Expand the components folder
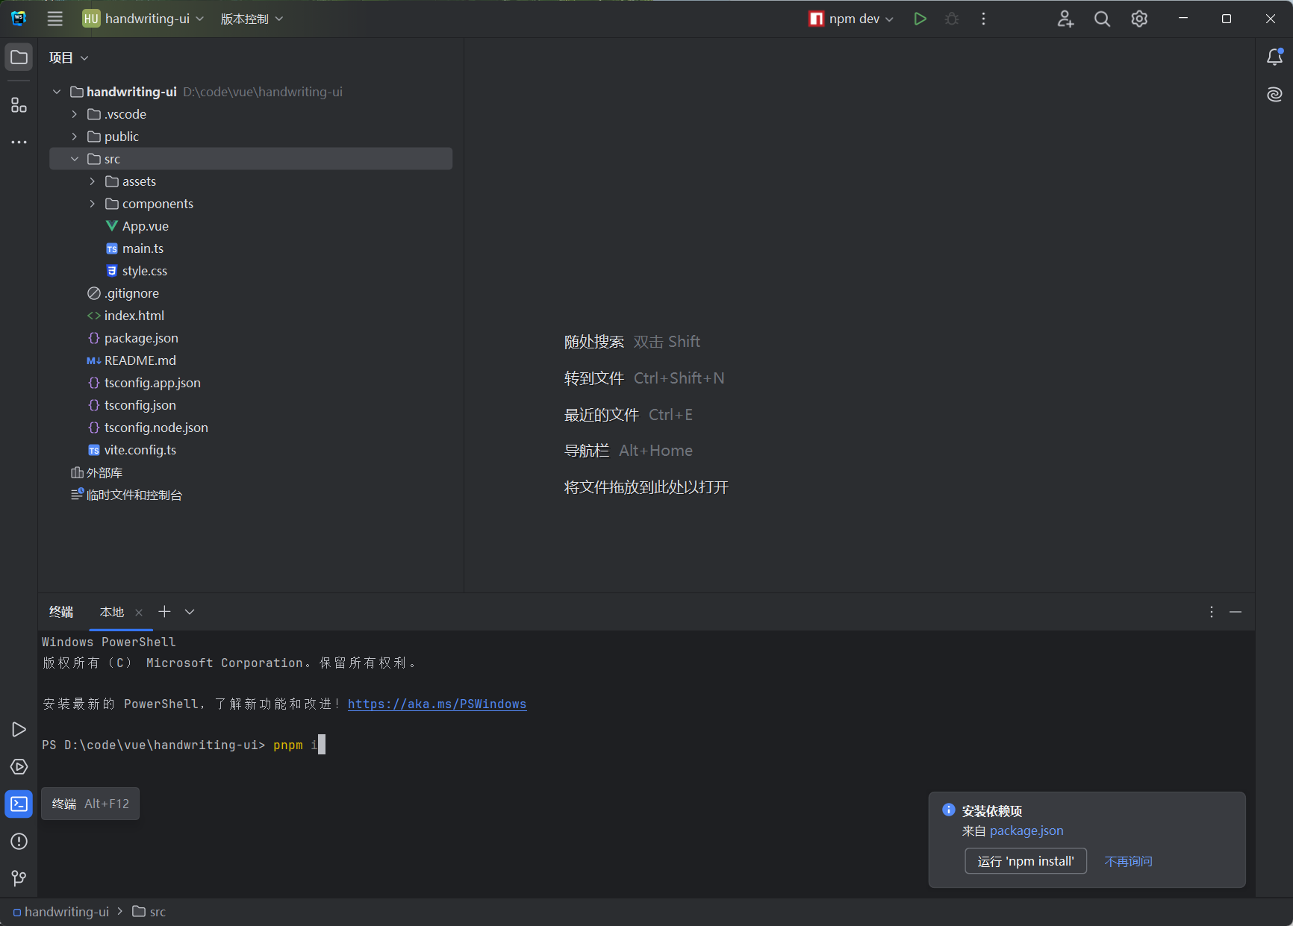Image resolution: width=1293 pixels, height=926 pixels. click(93, 204)
